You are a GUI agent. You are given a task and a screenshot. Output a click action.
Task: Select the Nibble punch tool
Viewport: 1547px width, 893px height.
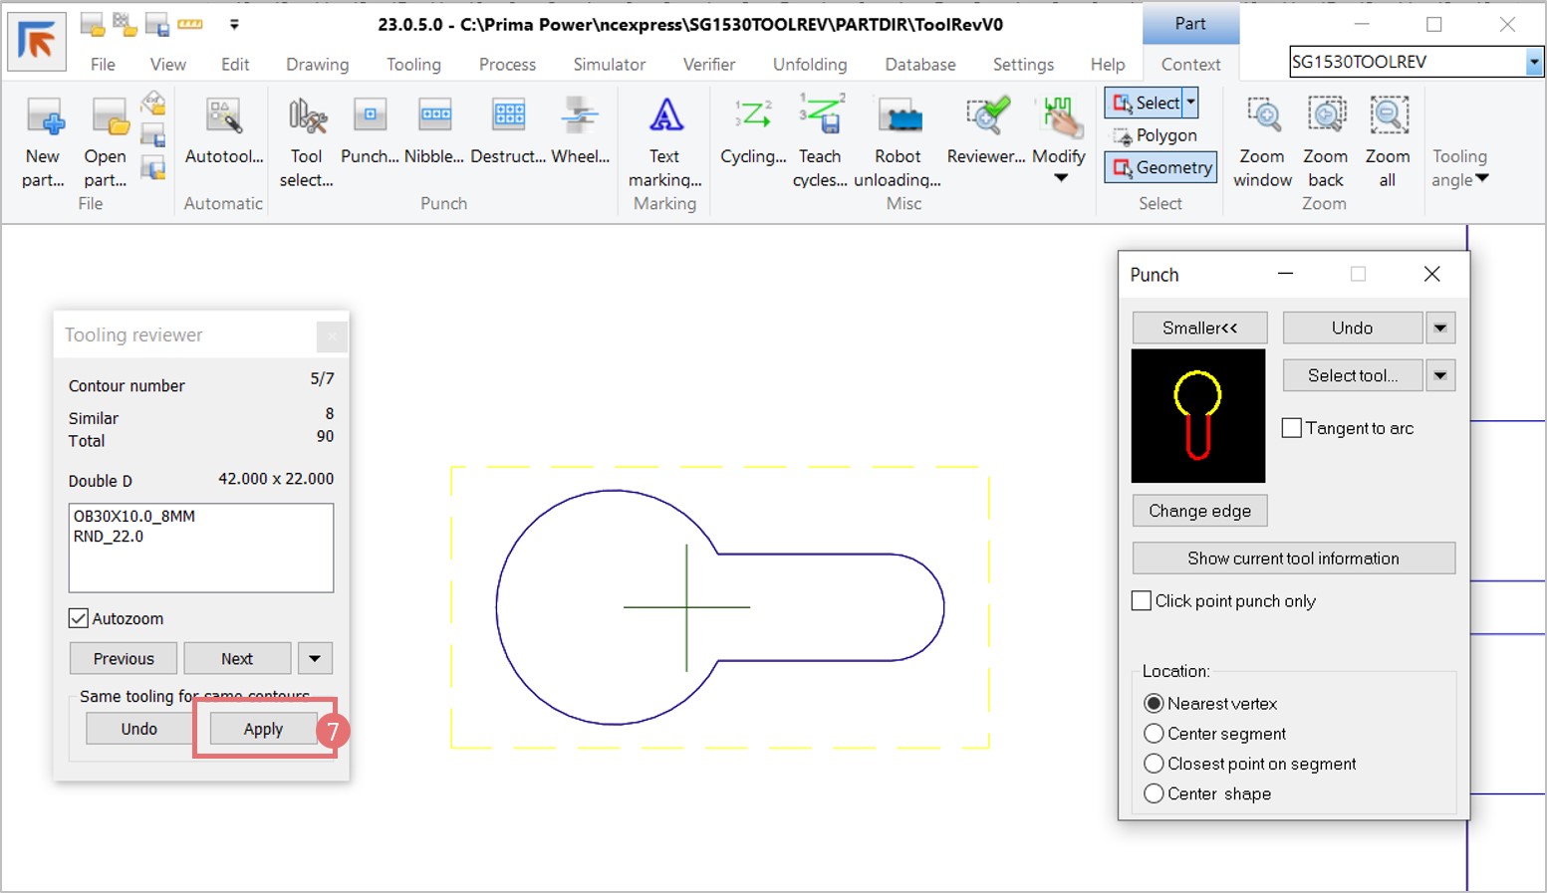(x=434, y=117)
